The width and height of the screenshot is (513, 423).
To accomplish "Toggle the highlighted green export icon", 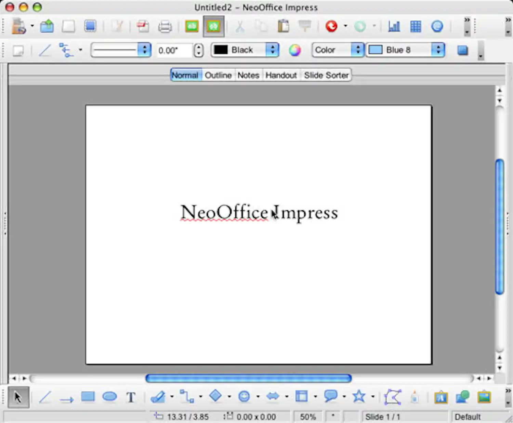I will point(213,26).
